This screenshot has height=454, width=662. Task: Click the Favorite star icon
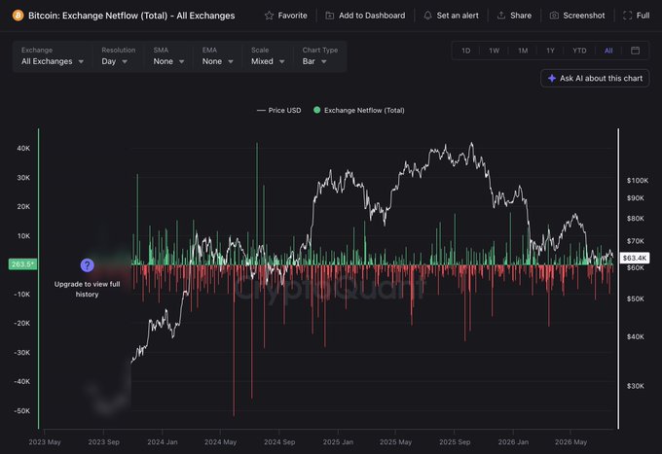(269, 16)
